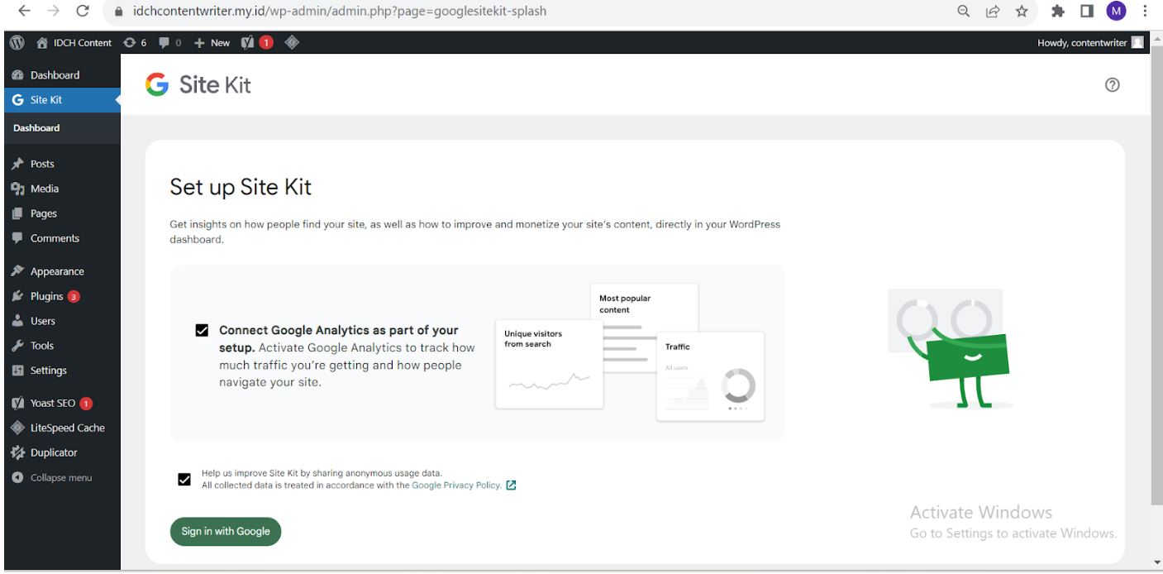The width and height of the screenshot is (1163, 574).
Task: Click the contentwriter avatar in the admin bar
Action: click(1139, 42)
